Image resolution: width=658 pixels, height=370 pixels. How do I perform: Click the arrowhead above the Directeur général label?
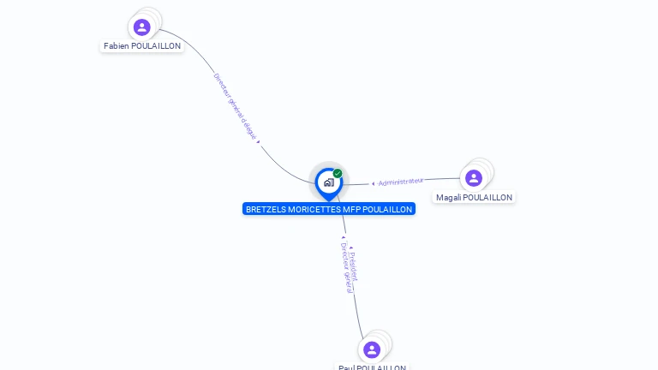coord(344,237)
